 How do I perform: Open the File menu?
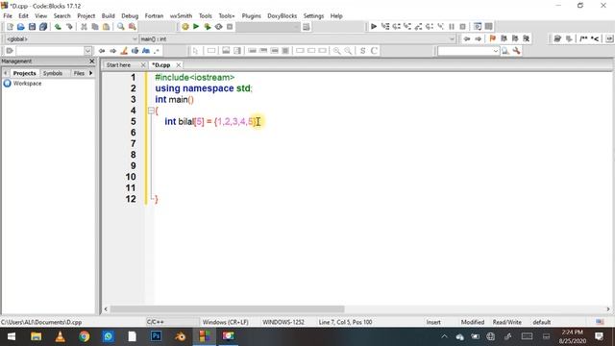tap(8, 15)
